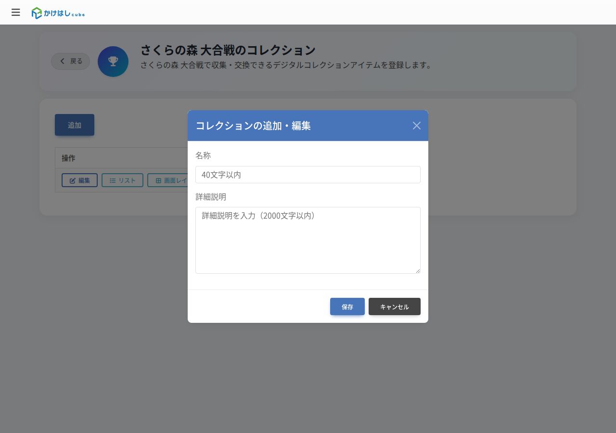Click the trophy icon in header
616x433 pixels.
point(113,62)
